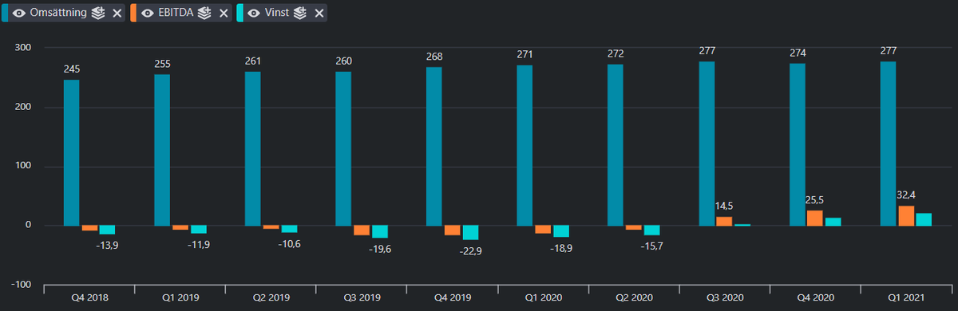Image resolution: width=958 pixels, height=311 pixels.
Task: Click the -18,9 data label
Action: pos(561,248)
